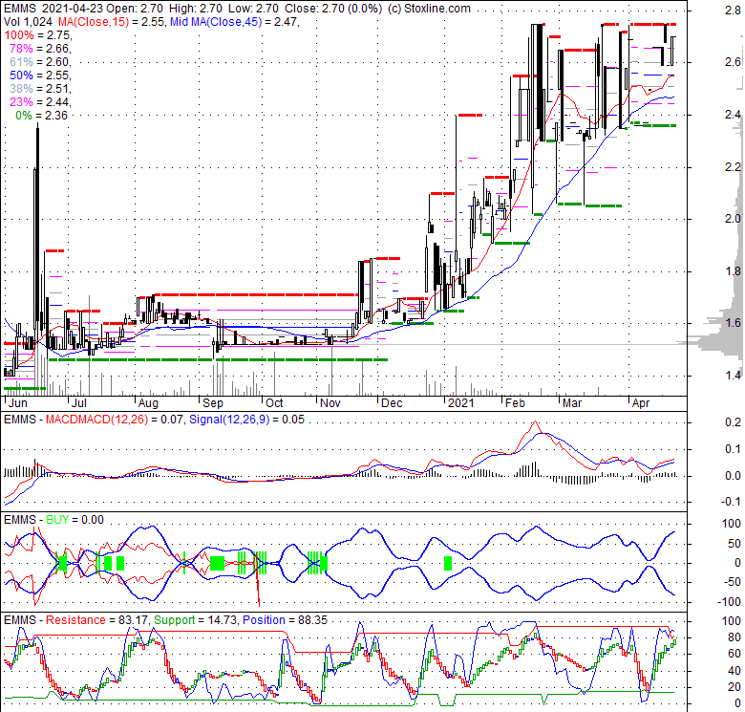The height and width of the screenshot is (712, 745).
Task: Click the MA(Close,15) = 2.55 legend
Action: [x=112, y=21]
